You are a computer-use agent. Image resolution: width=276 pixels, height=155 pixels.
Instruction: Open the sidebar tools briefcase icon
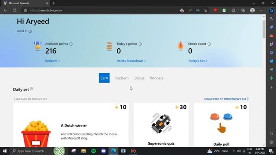click(271, 36)
